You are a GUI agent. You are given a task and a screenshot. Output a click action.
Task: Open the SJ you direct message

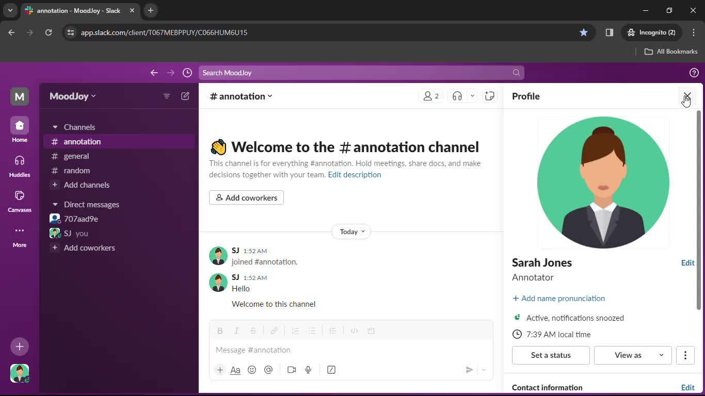click(x=119, y=233)
